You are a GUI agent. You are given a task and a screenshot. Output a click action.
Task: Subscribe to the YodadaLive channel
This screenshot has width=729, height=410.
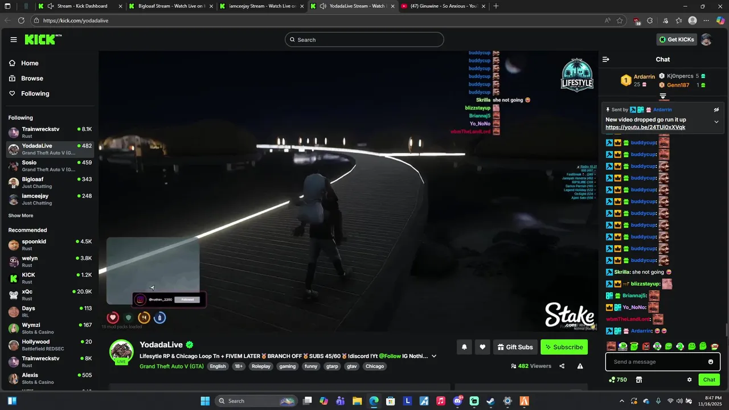[564, 347]
